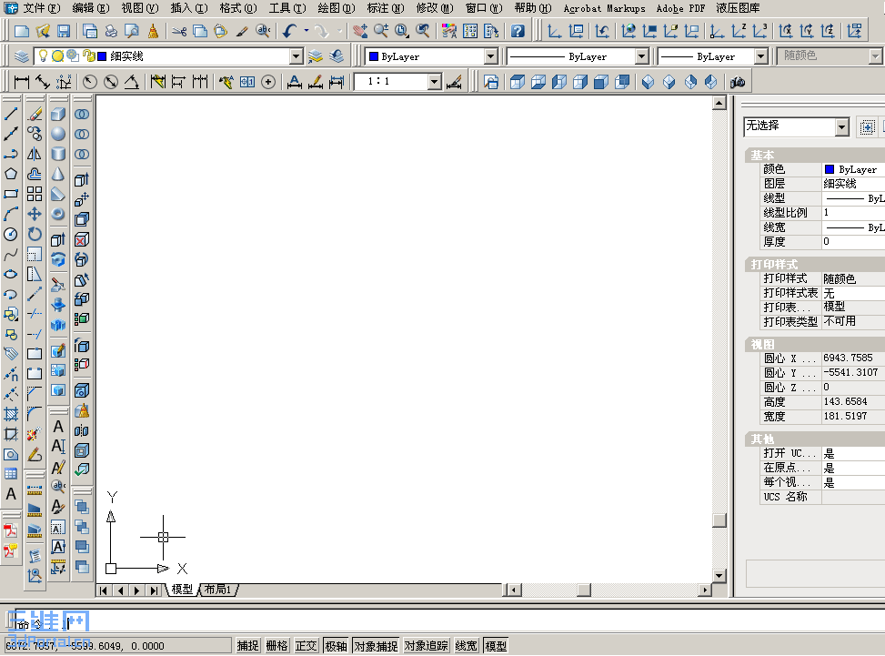
Task: Select the Mirror modify tool
Action: (35, 154)
